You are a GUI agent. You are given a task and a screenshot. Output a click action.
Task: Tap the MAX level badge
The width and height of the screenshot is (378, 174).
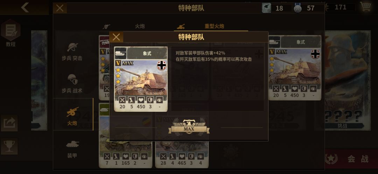tap(189, 127)
